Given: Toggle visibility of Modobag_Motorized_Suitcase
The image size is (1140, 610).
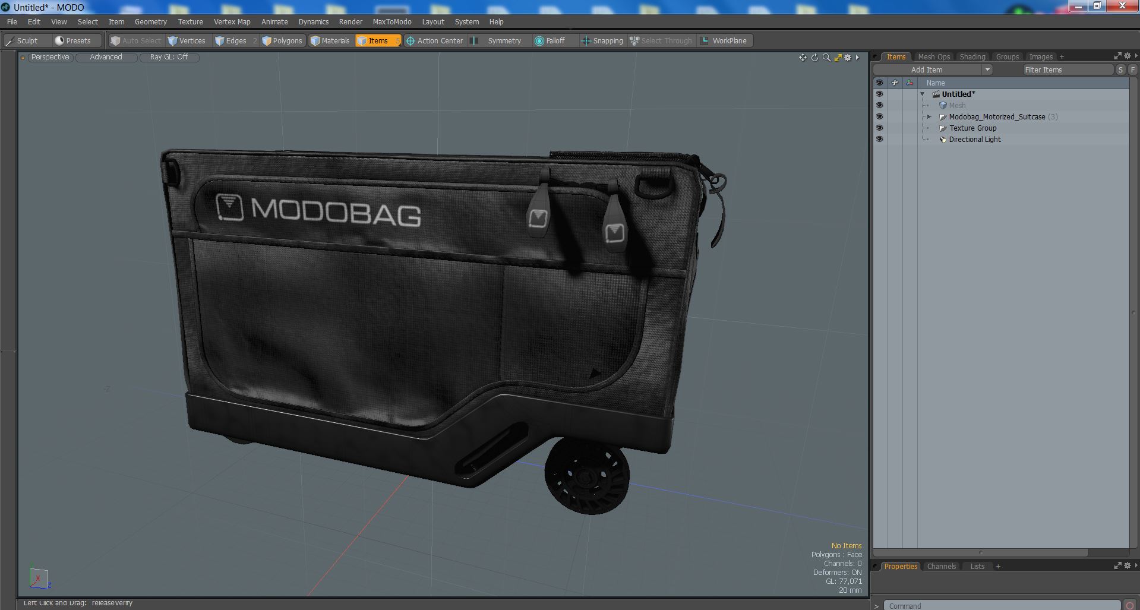Looking at the screenshot, I should click(x=879, y=116).
